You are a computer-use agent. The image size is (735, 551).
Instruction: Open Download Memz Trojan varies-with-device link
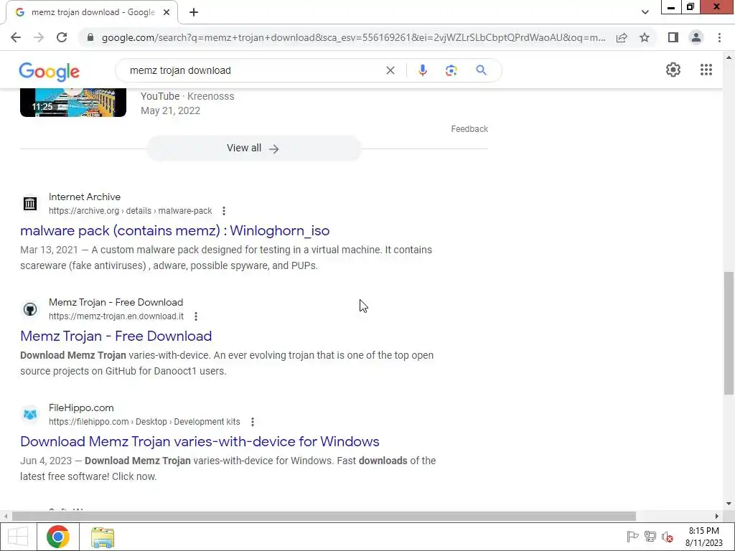(200, 441)
